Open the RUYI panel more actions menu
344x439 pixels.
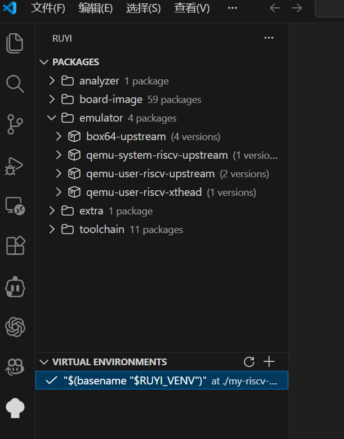pyautogui.click(x=269, y=38)
